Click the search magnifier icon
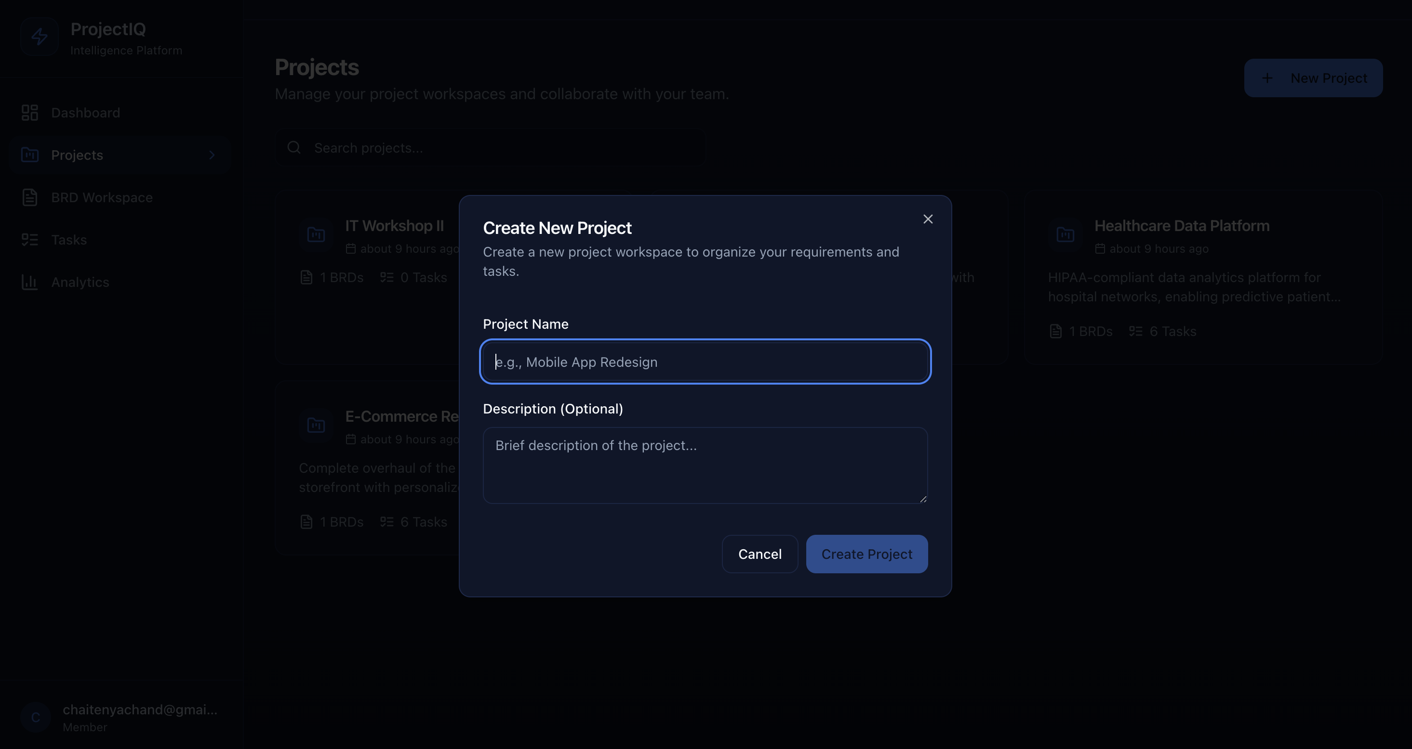1412x749 pixels. (294, 148)
